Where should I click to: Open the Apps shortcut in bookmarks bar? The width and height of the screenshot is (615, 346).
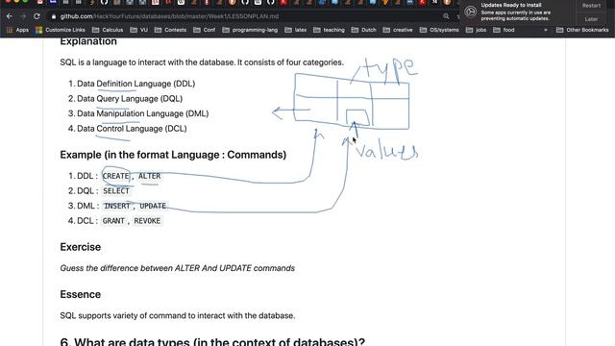[x=17, y=30]
